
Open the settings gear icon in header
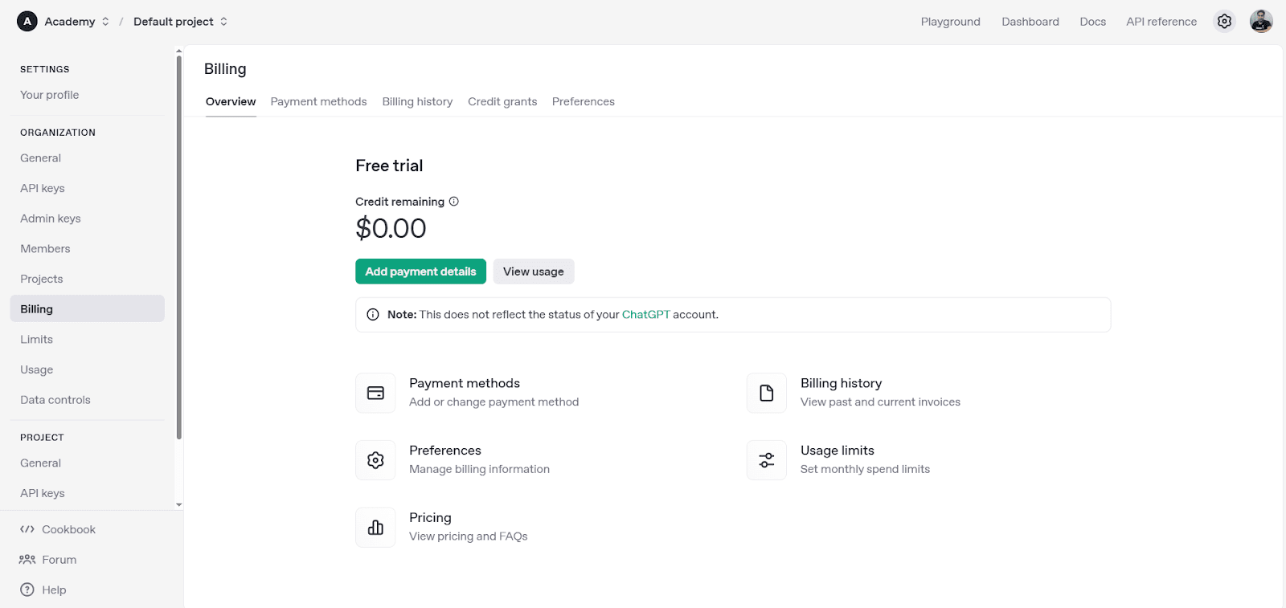click(x=1224, y=22)
